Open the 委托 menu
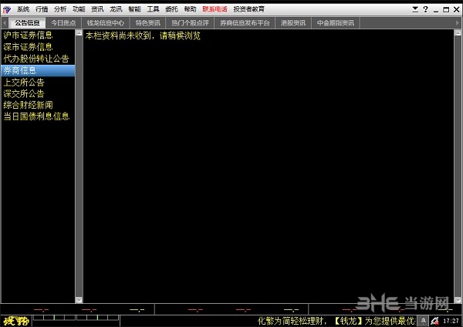The image size is (463, 327). click(171, 9)
